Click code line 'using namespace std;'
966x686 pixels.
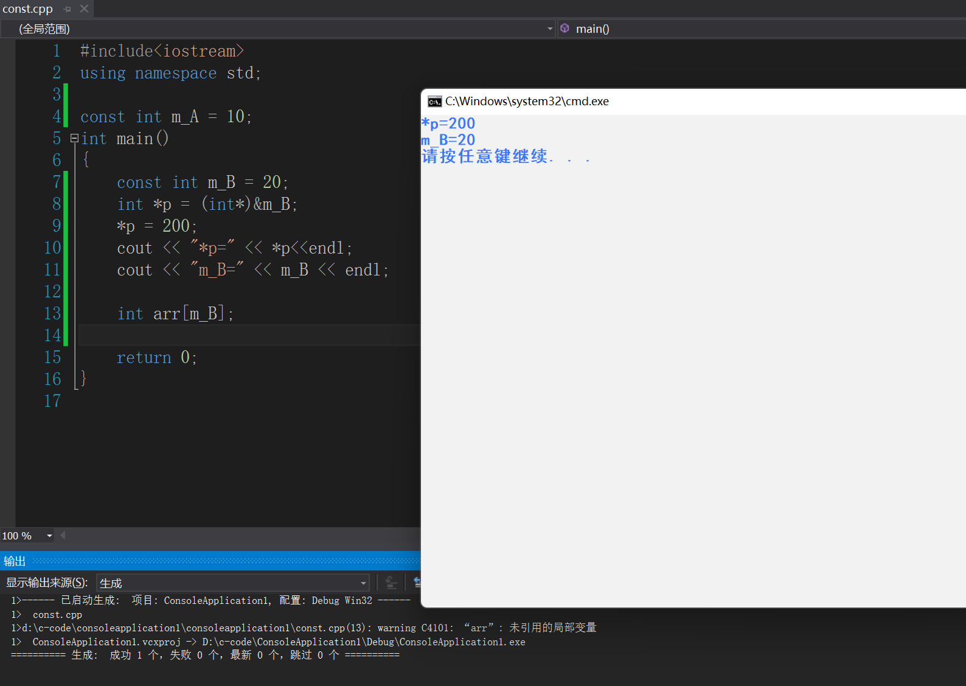pos(170,73)
